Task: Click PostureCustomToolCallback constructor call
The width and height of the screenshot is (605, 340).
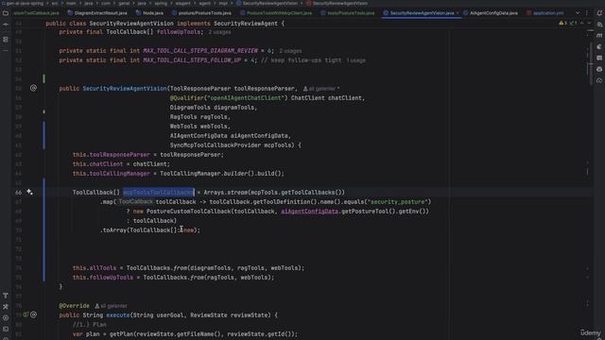Action: (x=188, y=212)
